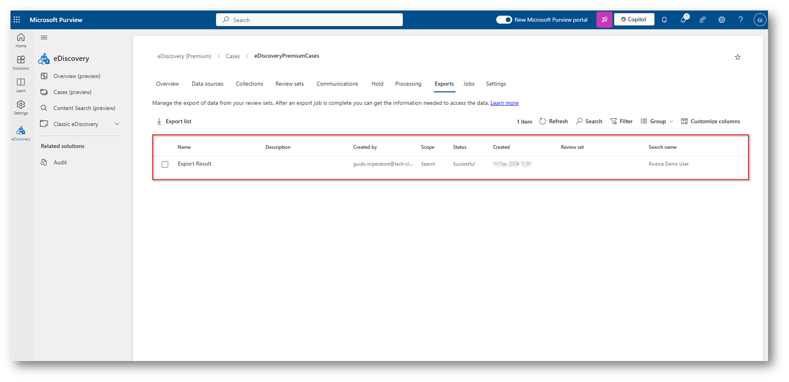Favorite this page with the star icon
Screen dimensions: 789x382
(738, 57)
